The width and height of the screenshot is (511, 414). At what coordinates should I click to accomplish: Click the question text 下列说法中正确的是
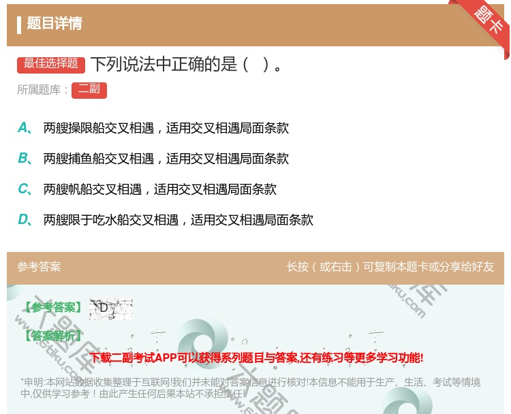[x=187, y=64]
